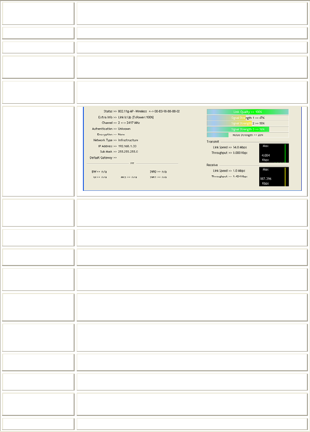Screen dimensions: 310x432
Task: Click the Network Type Infrastructure entry
Action: [x=116, y=140]
